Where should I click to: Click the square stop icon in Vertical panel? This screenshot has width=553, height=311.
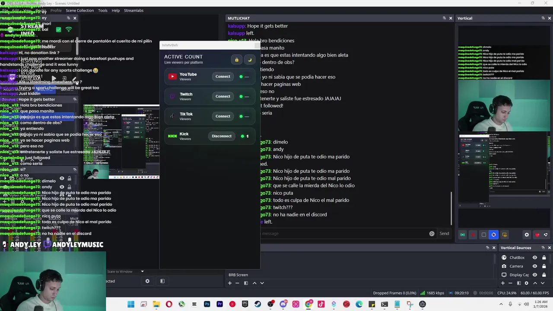tap(483, 235)
